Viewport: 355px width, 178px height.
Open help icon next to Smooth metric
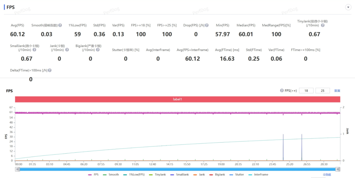point(60,25)
